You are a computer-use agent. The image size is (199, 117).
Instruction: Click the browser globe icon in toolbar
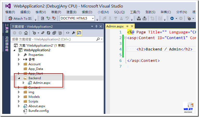point(189,18)
